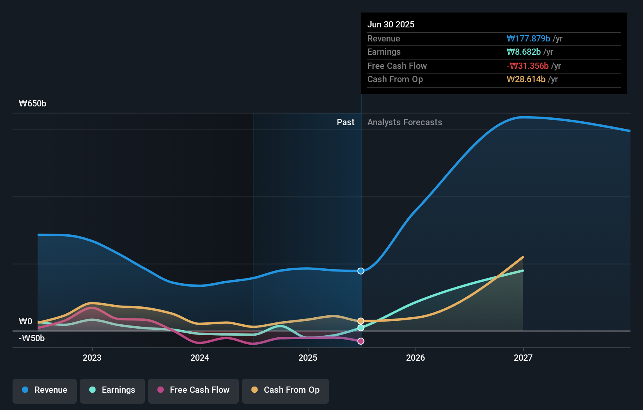This screenshot has width=643, height=410.
Task: Click the Free Cash Flow pink legend dot
Action: [160, 390]
